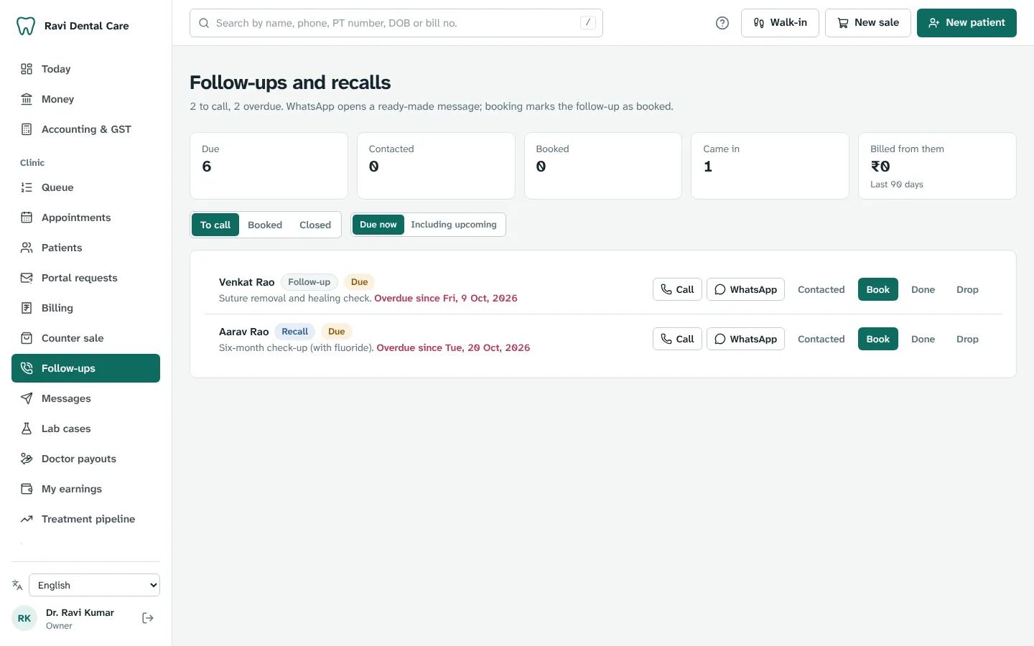The height and width of the screenshot is (646, 1034).
Task: Mark Aarav Rao as Contacted
Action: (821, 339)
